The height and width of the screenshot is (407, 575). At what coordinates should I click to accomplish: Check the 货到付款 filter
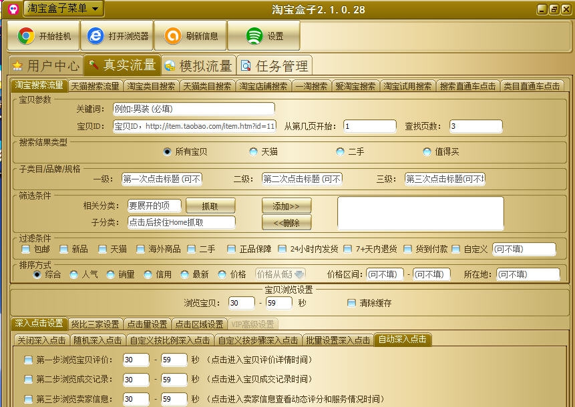click(x=408, y=250)
